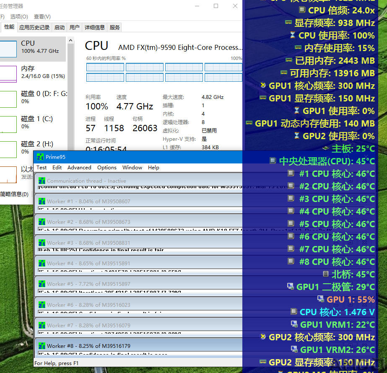Open the Options menu in Prime95

[x=106, y=168]
